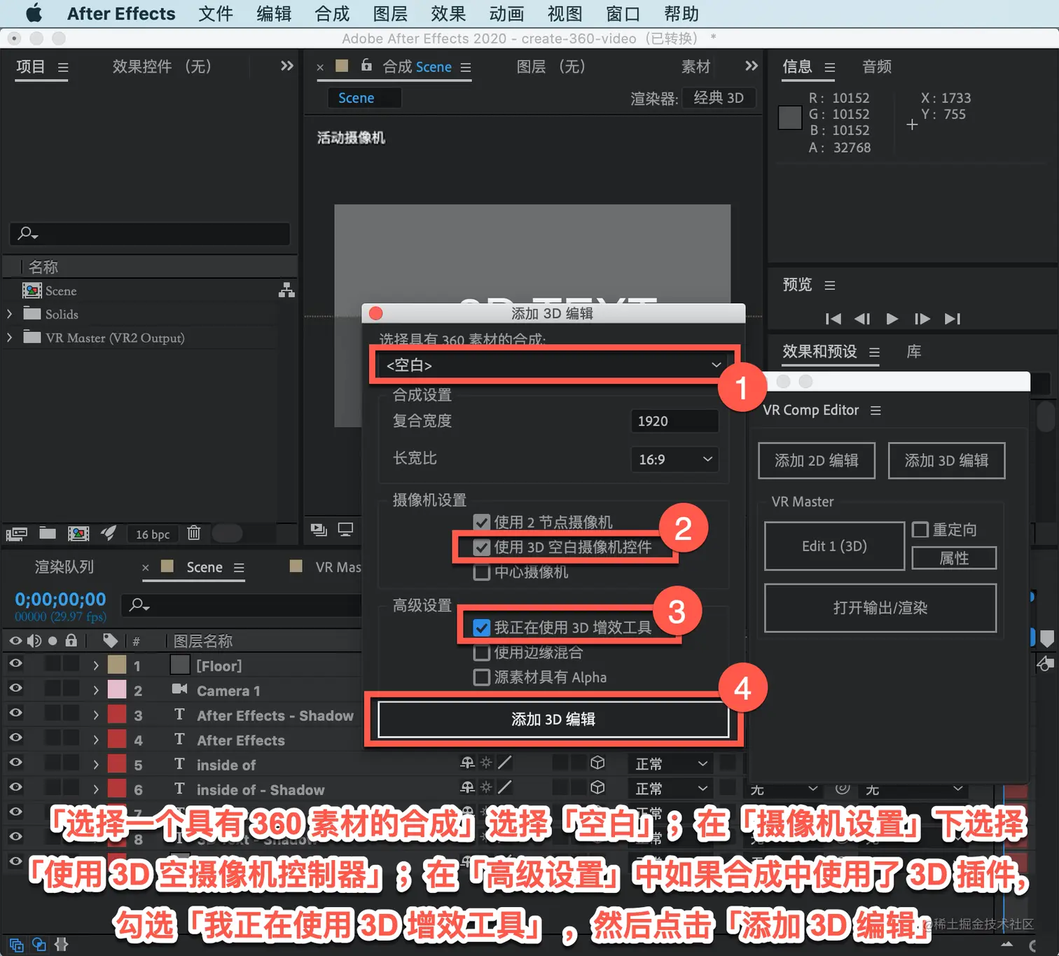The height and width of the screenshot is (956, 1059).
Task: Switch to the 渲染队列 tab
Action: (64, 567)
